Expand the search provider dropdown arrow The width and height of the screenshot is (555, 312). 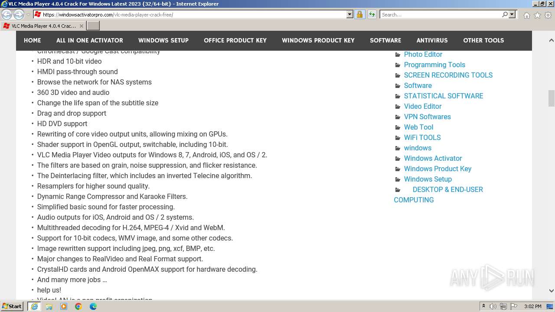point(512,14)
